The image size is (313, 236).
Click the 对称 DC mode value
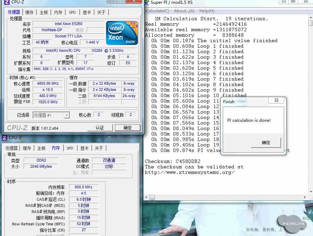point(109,166)
